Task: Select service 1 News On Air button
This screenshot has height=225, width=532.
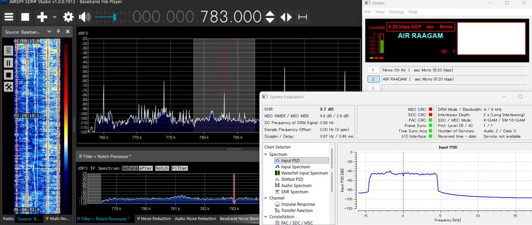Action: 374,70
